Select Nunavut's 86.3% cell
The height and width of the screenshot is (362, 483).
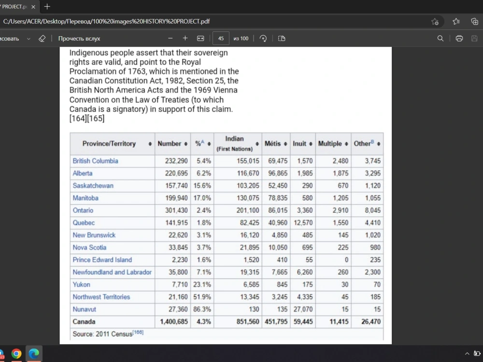(x=202, y=309)
